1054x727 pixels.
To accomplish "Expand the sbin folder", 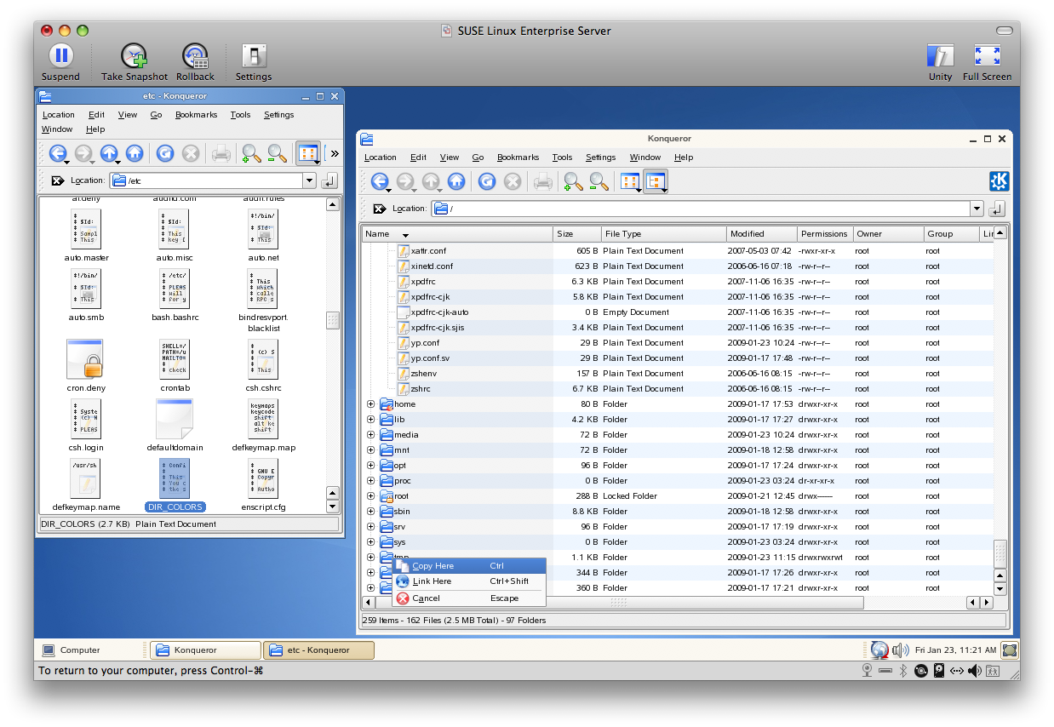I will (x=370, y=512).
